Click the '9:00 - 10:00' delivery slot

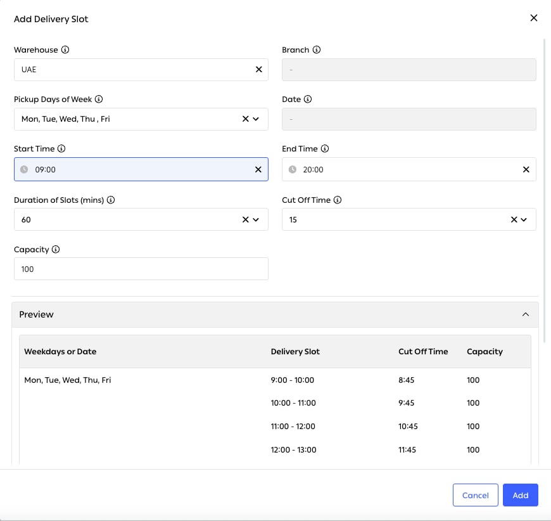point(293,380)
